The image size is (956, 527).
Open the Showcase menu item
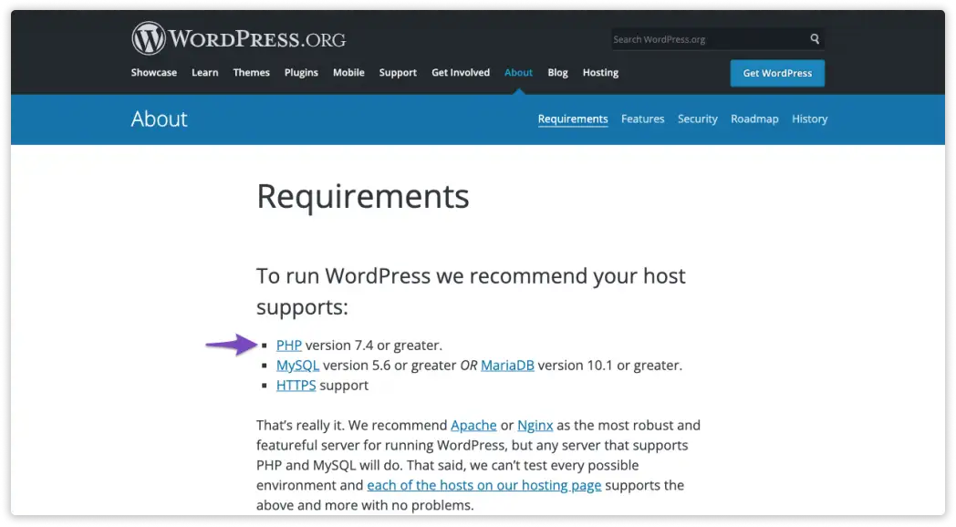coord(153,72)
